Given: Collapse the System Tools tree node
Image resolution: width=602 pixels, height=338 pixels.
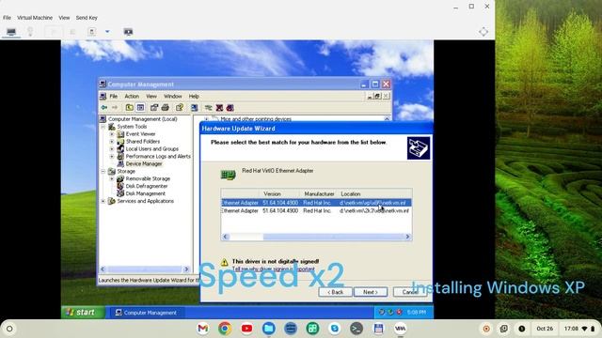Looking at the screenshot, I should pyautogui.click(x=103, y=127).
